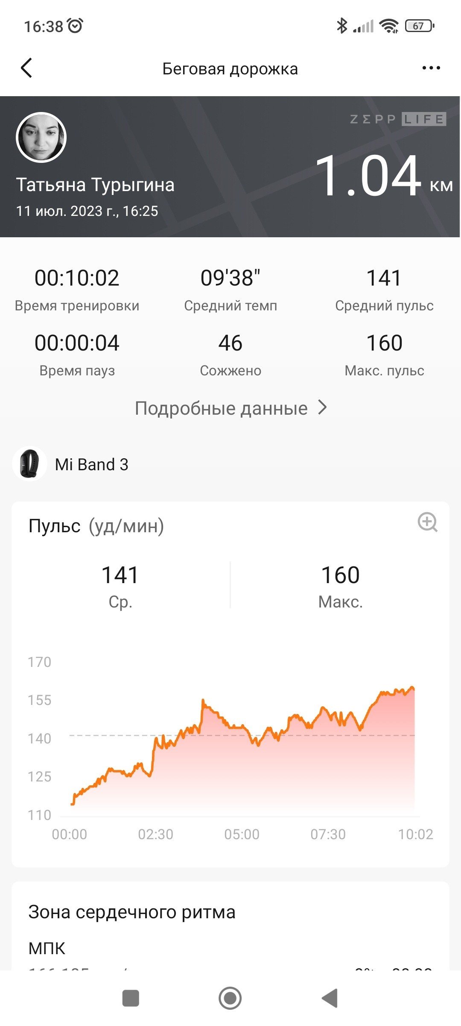Open the Зона сердечного ритма section
461x1026 pixels.
tap(132, 912)
